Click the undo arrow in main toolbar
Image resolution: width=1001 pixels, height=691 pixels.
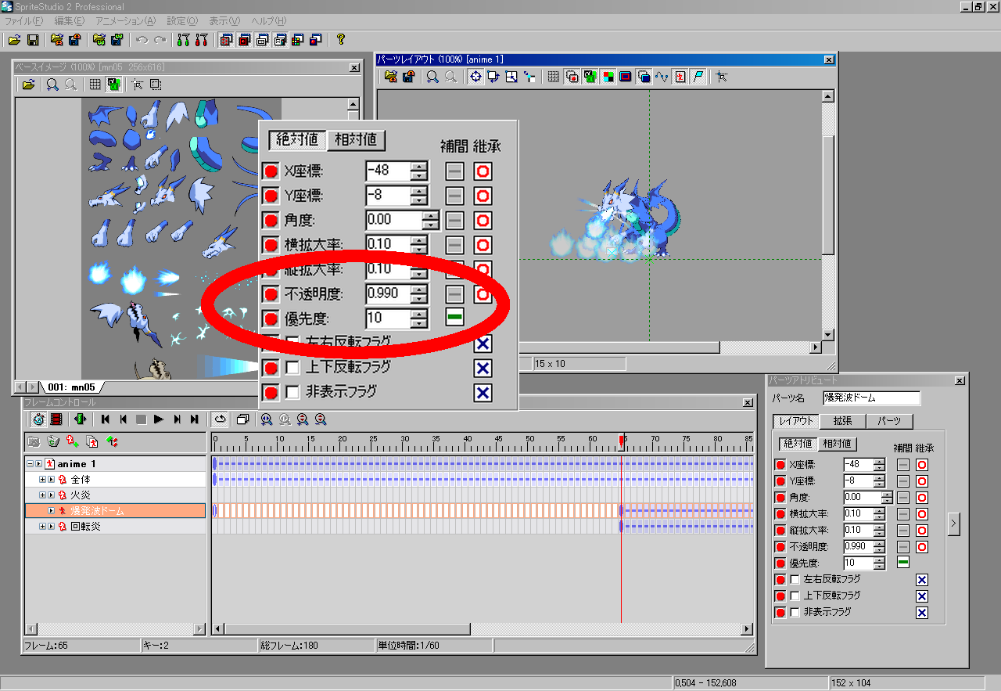coord(142,39)
